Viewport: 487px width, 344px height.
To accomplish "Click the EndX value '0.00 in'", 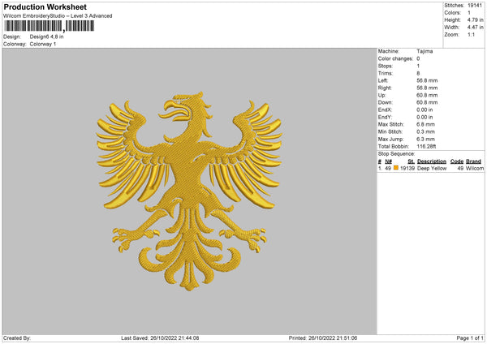I will point(425,110).
